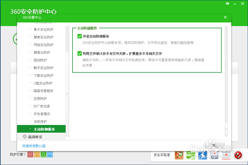Click the 主动防御服务 group title

(87, 28)
